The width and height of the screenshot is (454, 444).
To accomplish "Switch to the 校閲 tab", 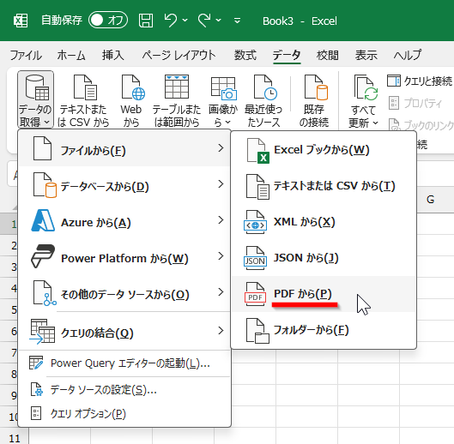I will coord(328,55).
